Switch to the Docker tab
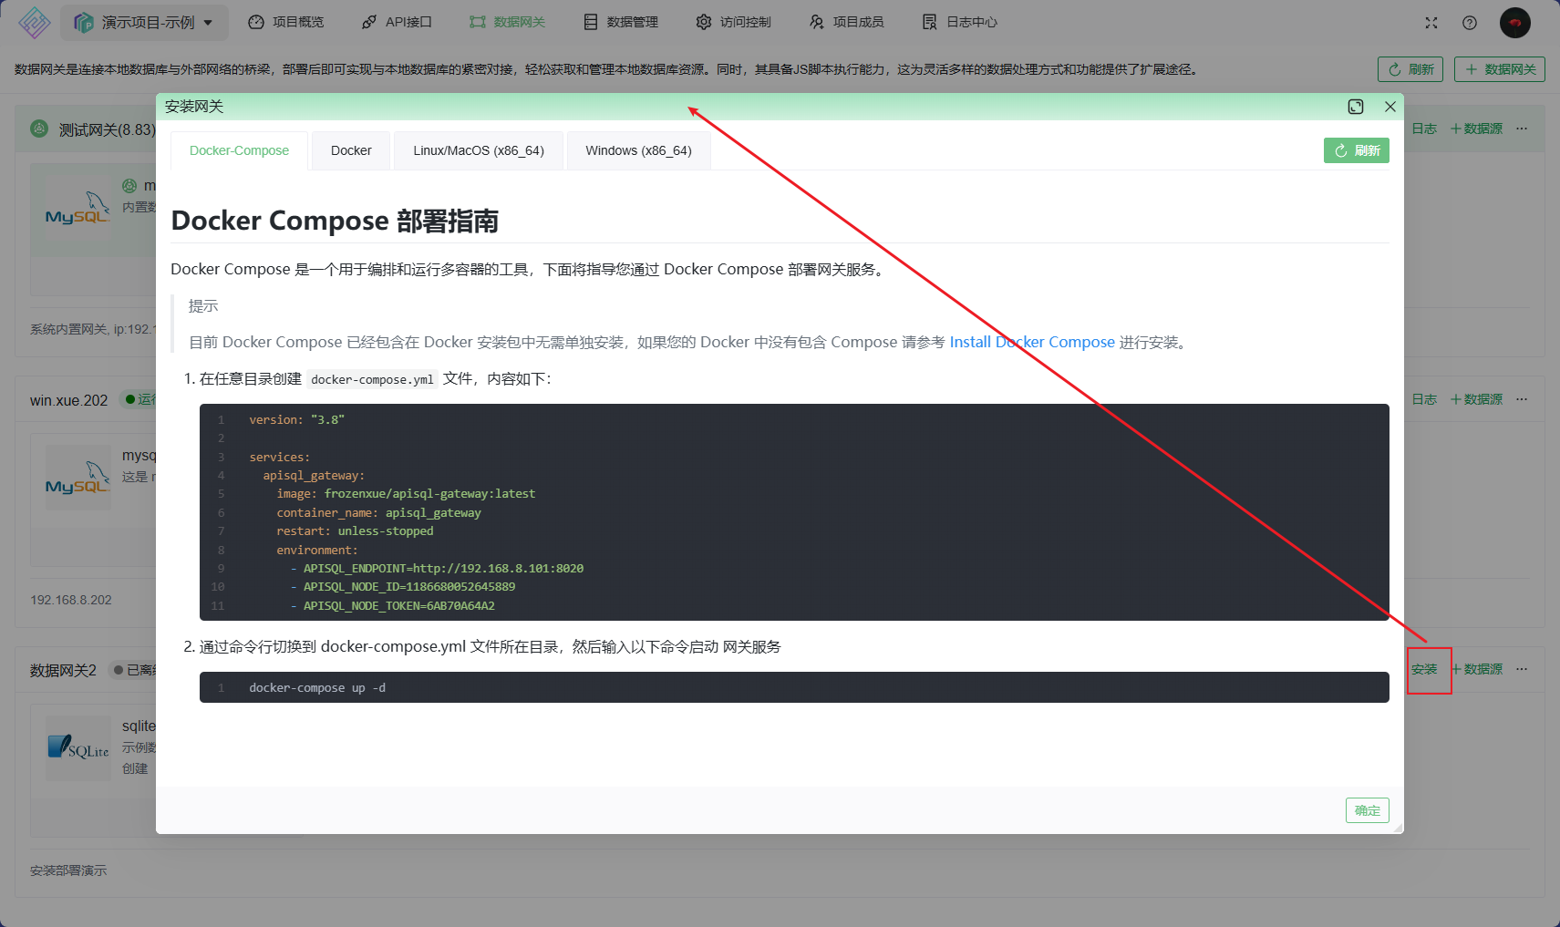1560x927 pixels. tap(350, 149)
